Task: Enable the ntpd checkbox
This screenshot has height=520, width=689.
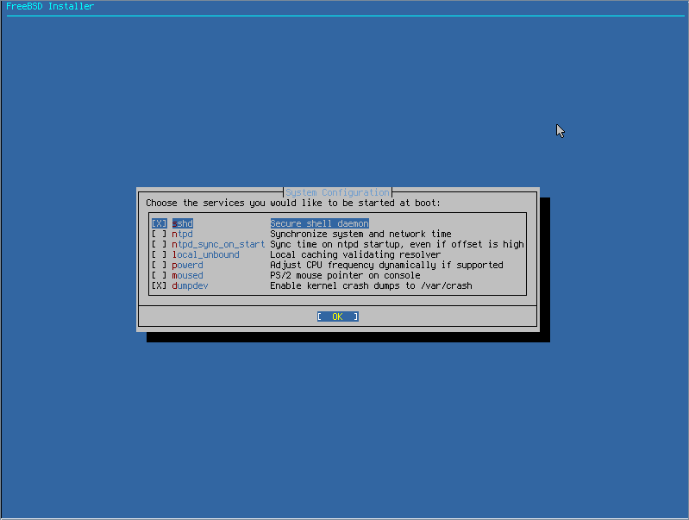Action: [x=159, y=234]
